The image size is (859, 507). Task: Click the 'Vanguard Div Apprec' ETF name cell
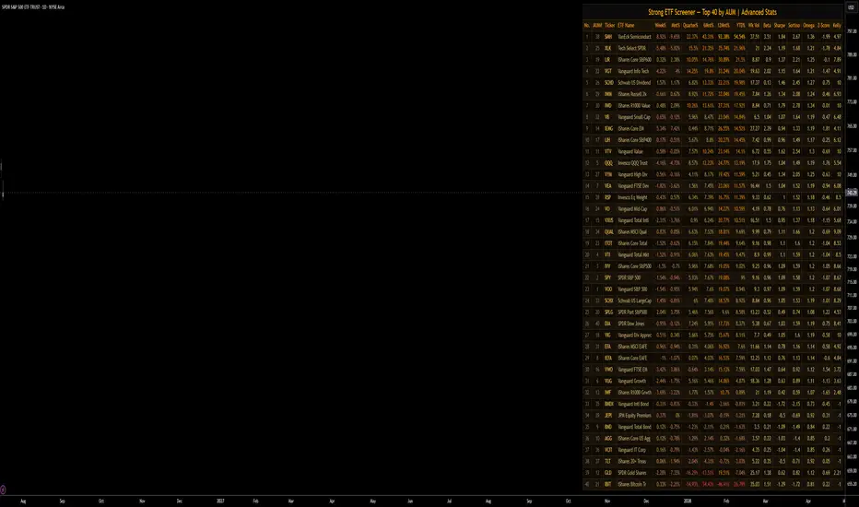634,336
